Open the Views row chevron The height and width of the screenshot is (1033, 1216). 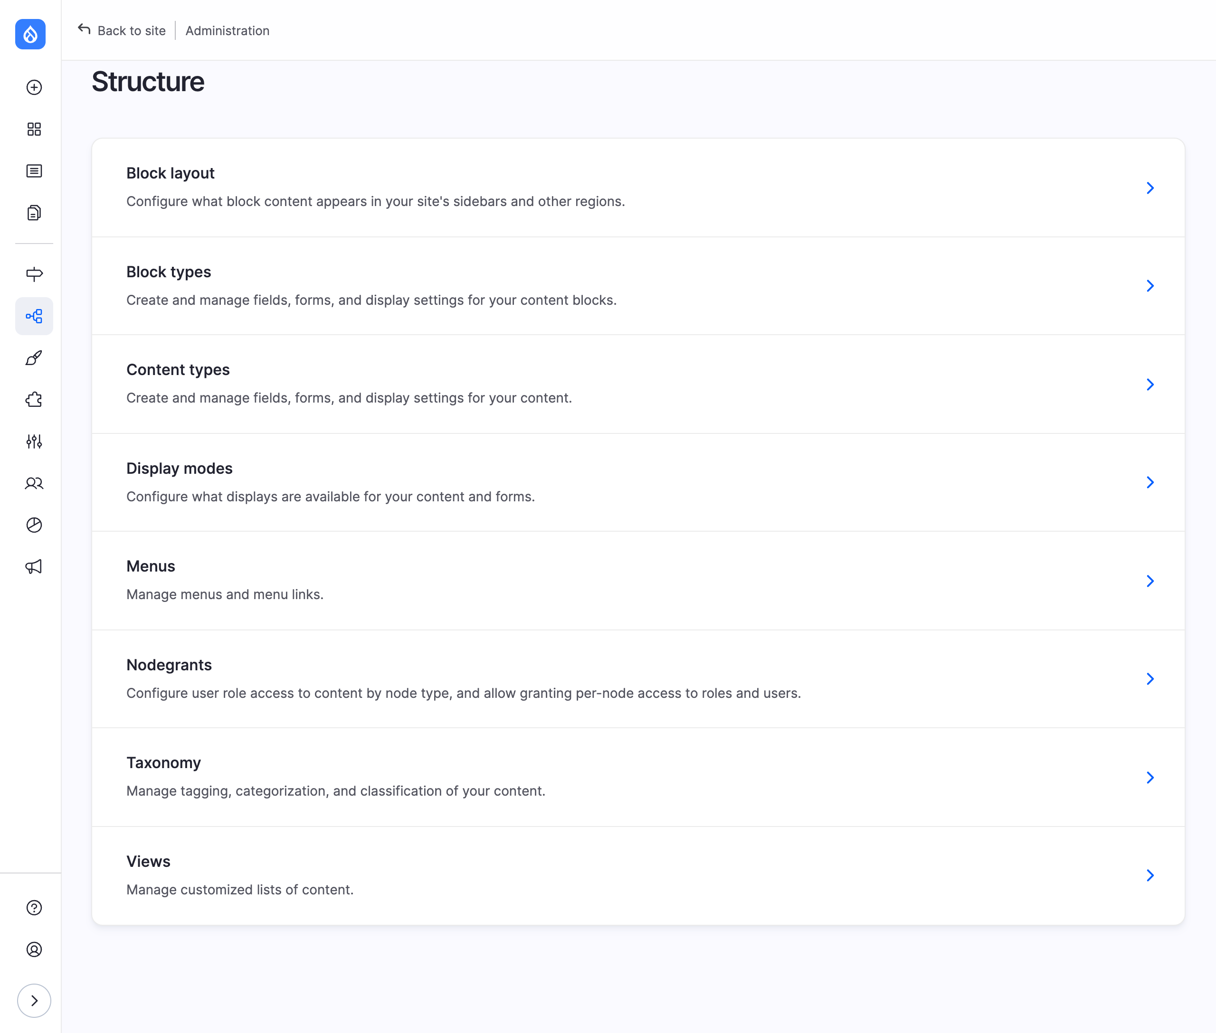coord(1150,875)
